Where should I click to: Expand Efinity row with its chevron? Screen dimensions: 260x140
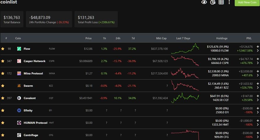(x=258, y=112)
